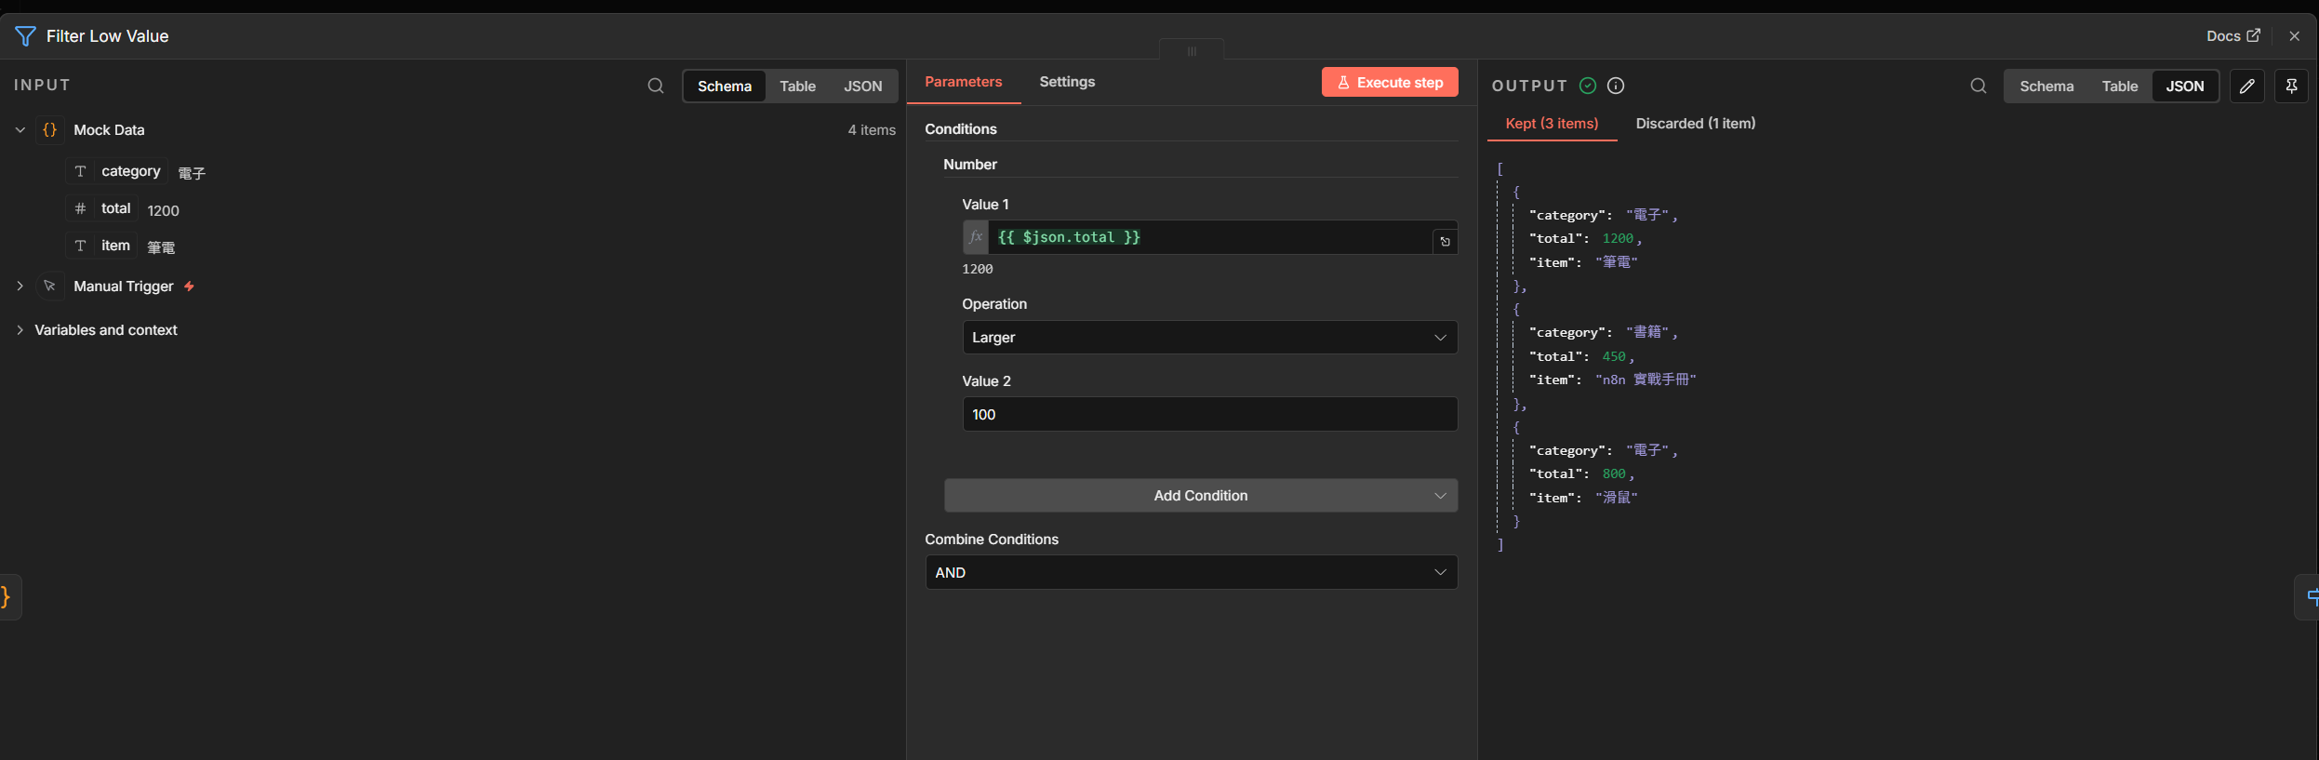This screenshot has height=760, width=2319.
Task: Open the Docs link
Action: pyautogui.click(x=2232, y=35)
